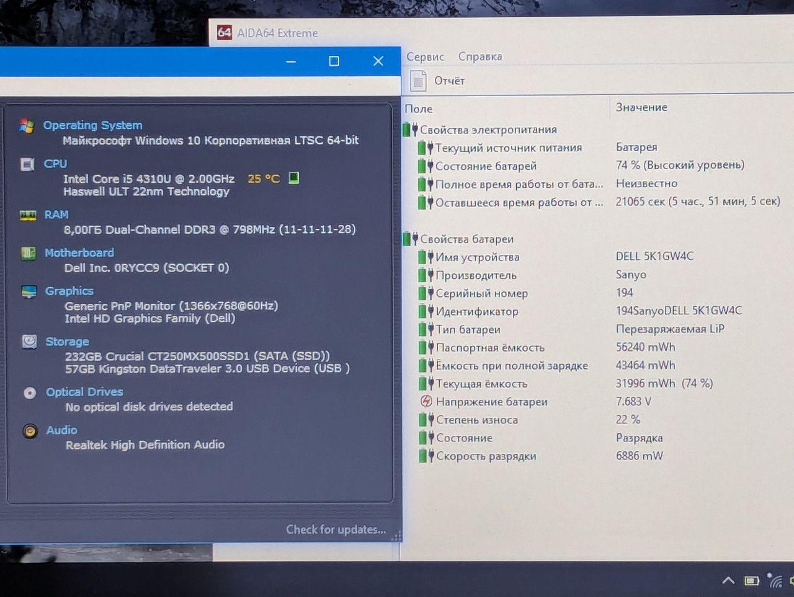The width and height of the screenshot is (794, 597).
Task: Click the RAM module icon
Action: point(28,215)
